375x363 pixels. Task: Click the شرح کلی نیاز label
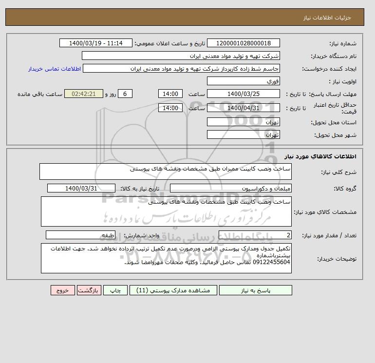tap(338, 172)
